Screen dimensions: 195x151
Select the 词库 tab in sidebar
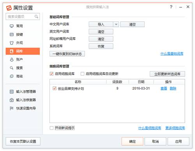click(x=23, y=51)
